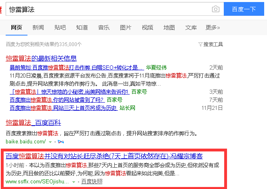The height and width of the screenshot is (189, 267).
Task: Open the 图片 tab
Action: (x=126, y=27)
